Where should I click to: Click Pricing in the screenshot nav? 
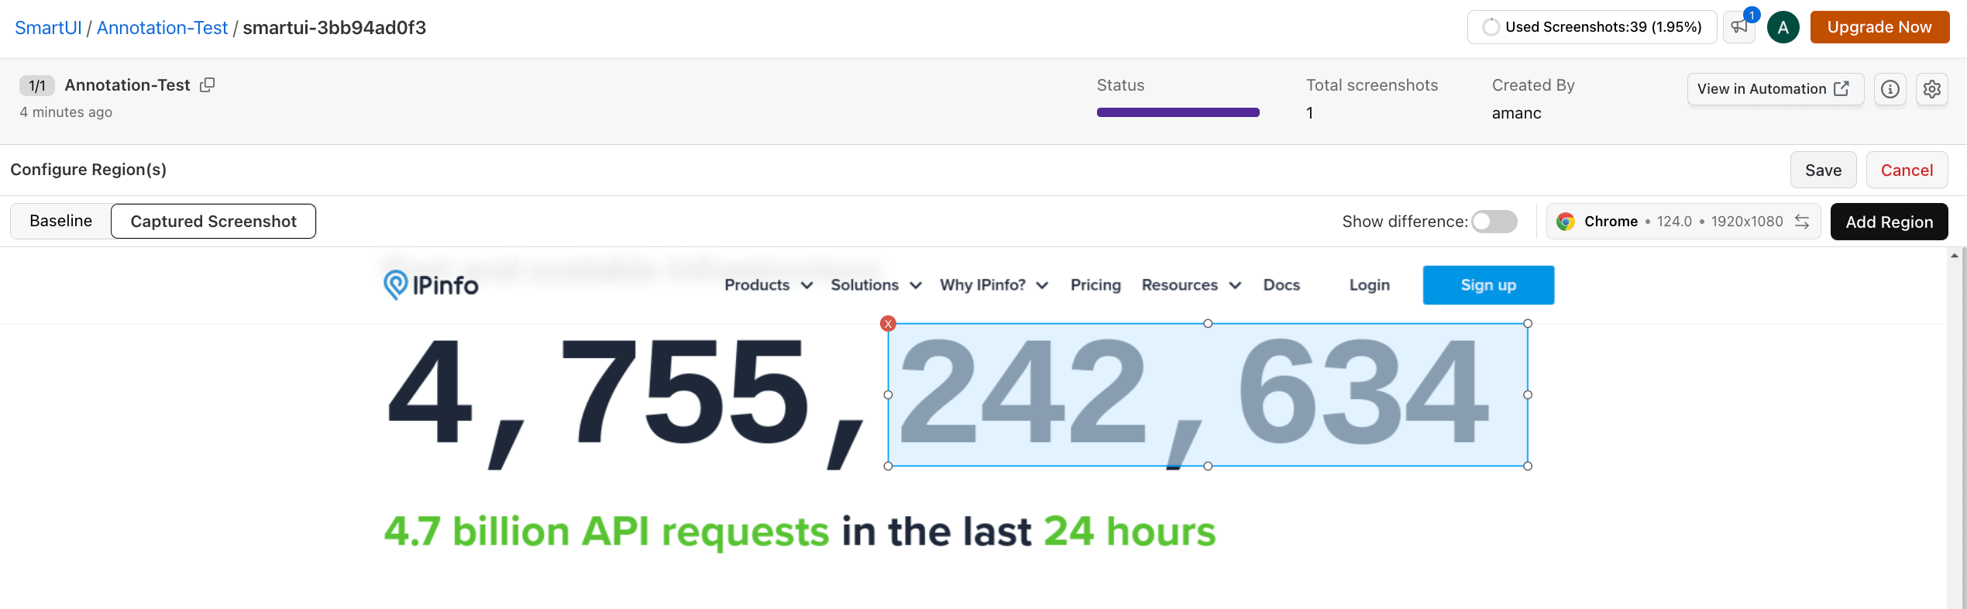pyautogui.click(x=1095, y=285)
